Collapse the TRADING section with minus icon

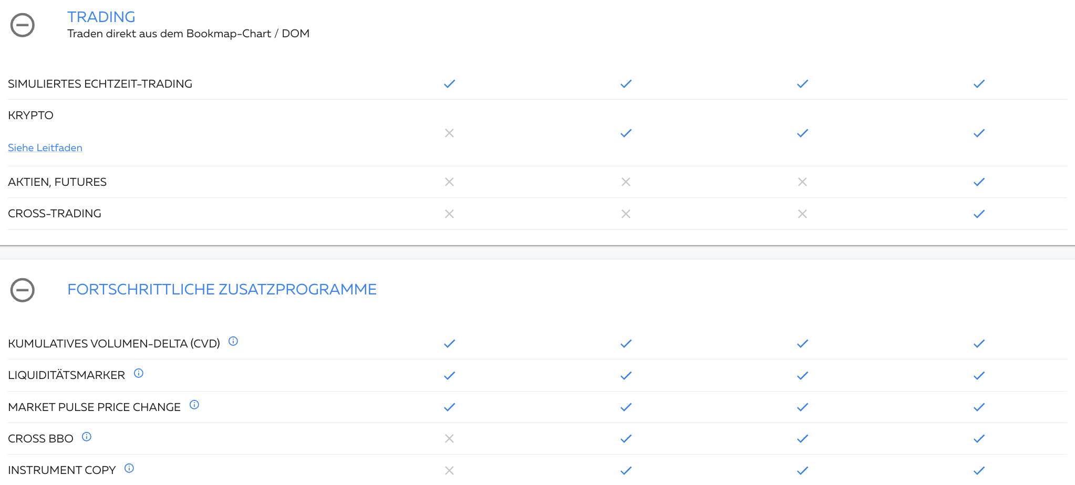pyautogui.click(x=23, y=25)
